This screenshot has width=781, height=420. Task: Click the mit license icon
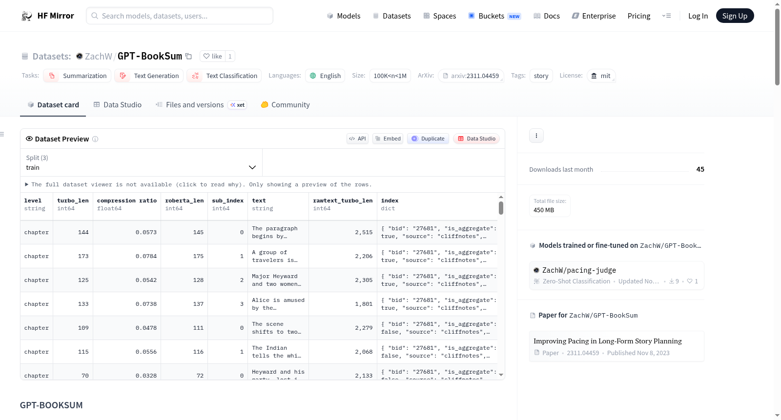pyautogui.click(x=594, y=76)
